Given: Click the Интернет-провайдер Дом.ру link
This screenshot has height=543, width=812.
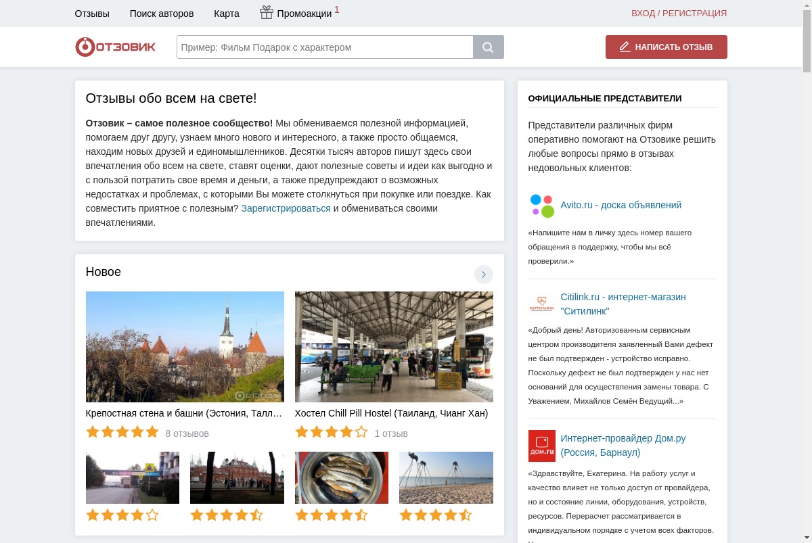Looking at the screenshot, I should pyautogui.click(x=623, y=446).
